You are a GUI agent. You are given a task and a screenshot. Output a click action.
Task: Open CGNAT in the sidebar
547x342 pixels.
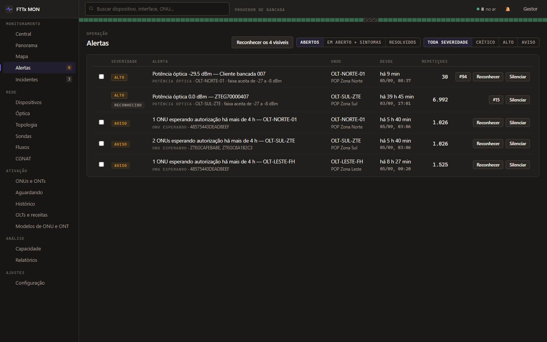[x=39, y=158]
